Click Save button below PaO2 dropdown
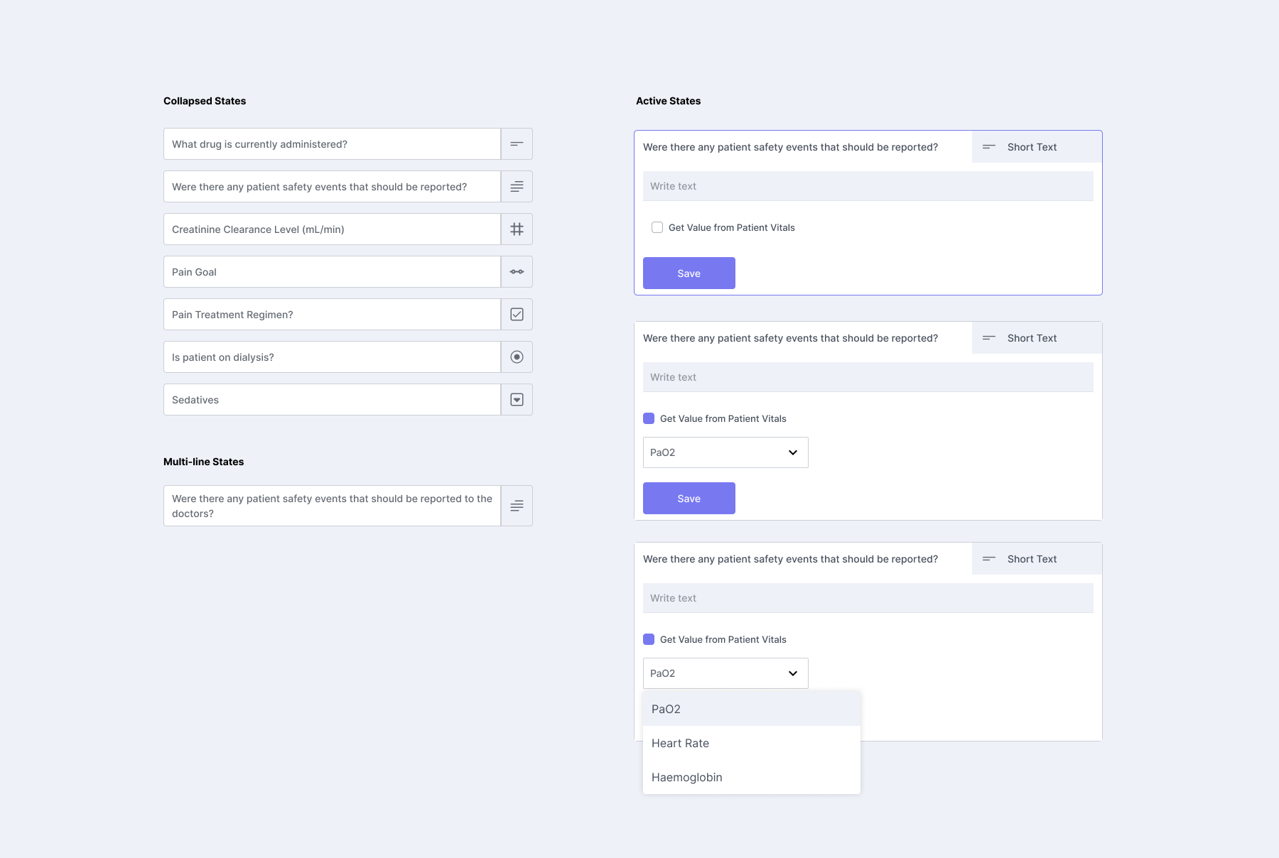 689,499
